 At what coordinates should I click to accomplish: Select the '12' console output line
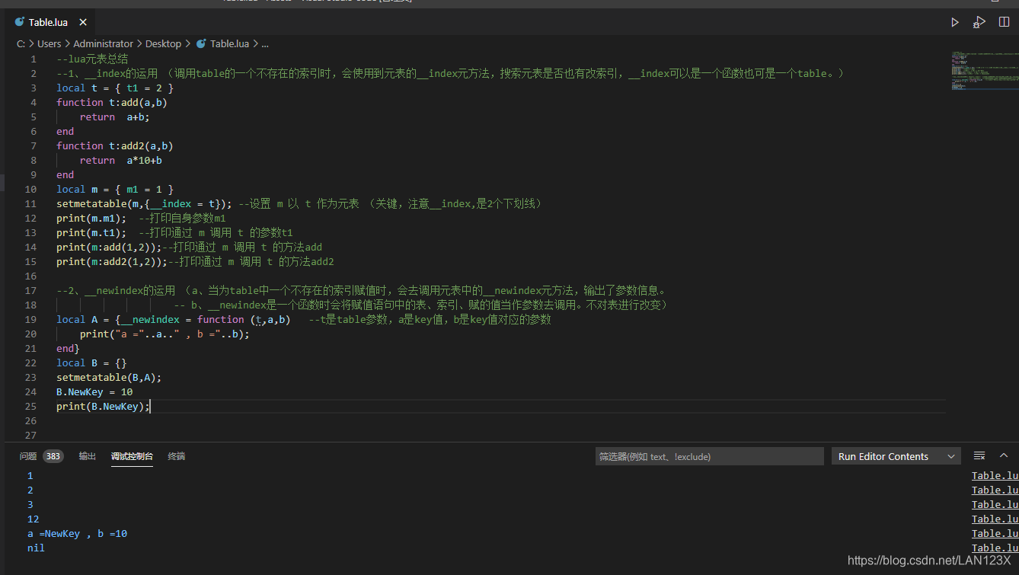33,519
